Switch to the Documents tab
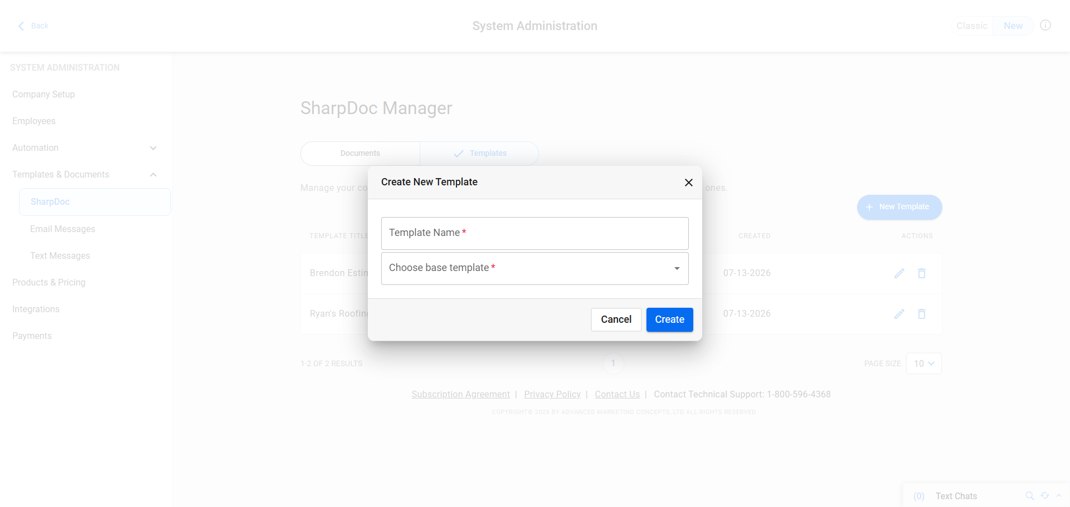 pos(360,154)
